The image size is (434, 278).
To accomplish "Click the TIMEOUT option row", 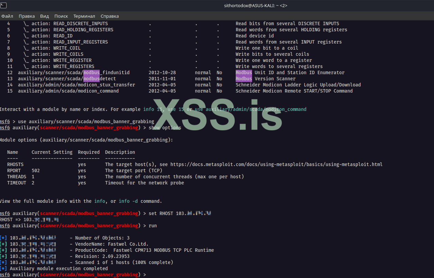I will (x=96, y=183).
